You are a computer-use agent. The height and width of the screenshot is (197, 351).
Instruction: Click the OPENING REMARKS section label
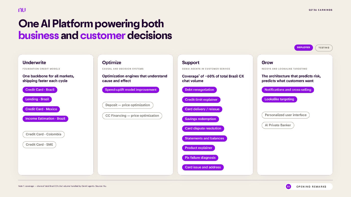tap(311, 187)
